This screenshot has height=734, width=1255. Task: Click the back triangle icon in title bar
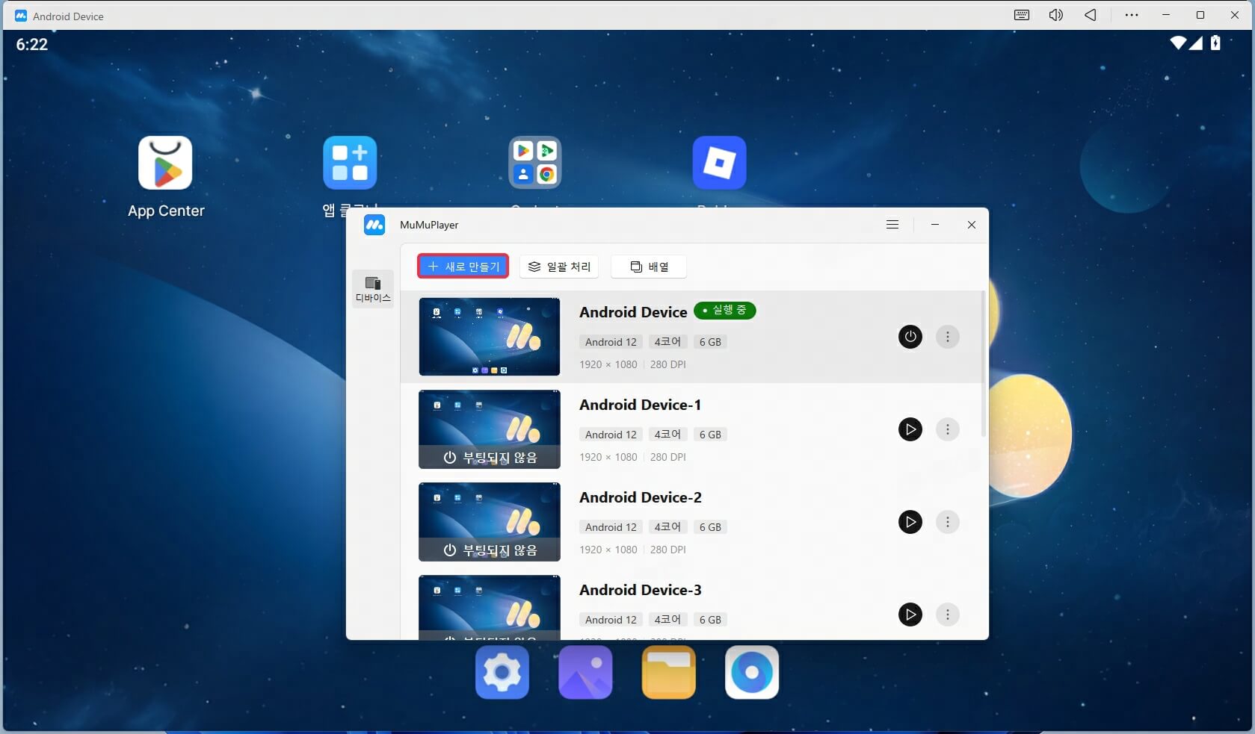(1091, 15)
